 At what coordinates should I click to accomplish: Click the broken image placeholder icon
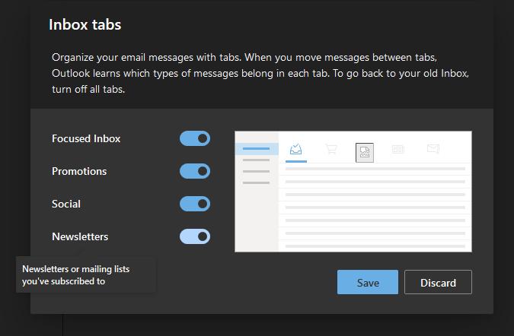pos(365,153)
